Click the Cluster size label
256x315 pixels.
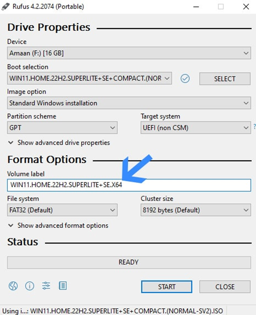pyautogui.click(x=157, y=199)
